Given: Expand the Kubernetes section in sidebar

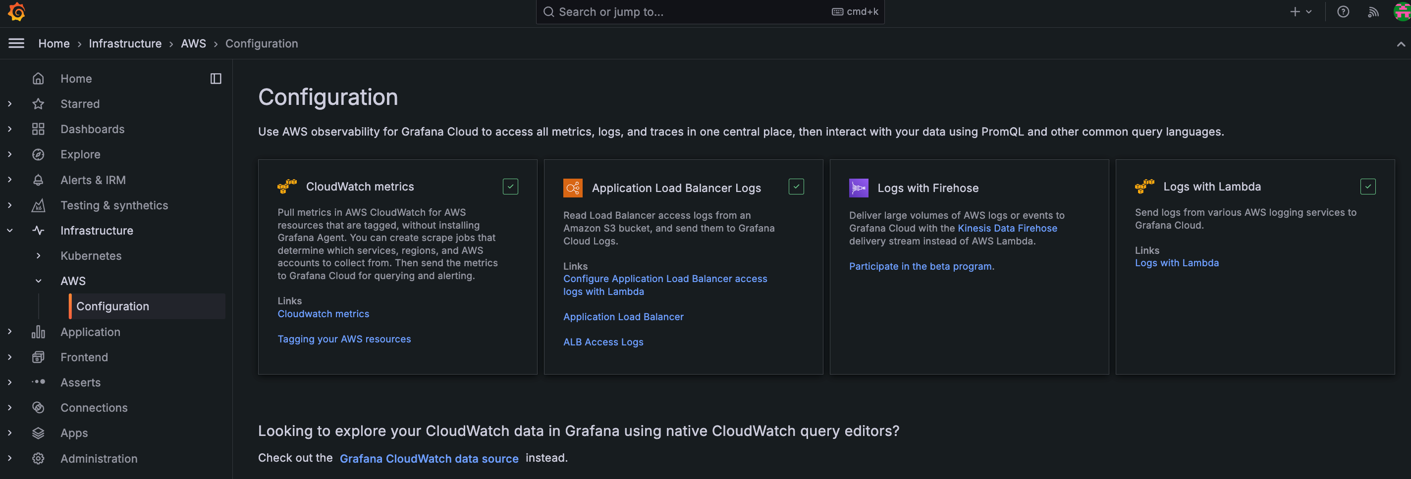Looking at the screenshot, I should [x=38, y=256].
